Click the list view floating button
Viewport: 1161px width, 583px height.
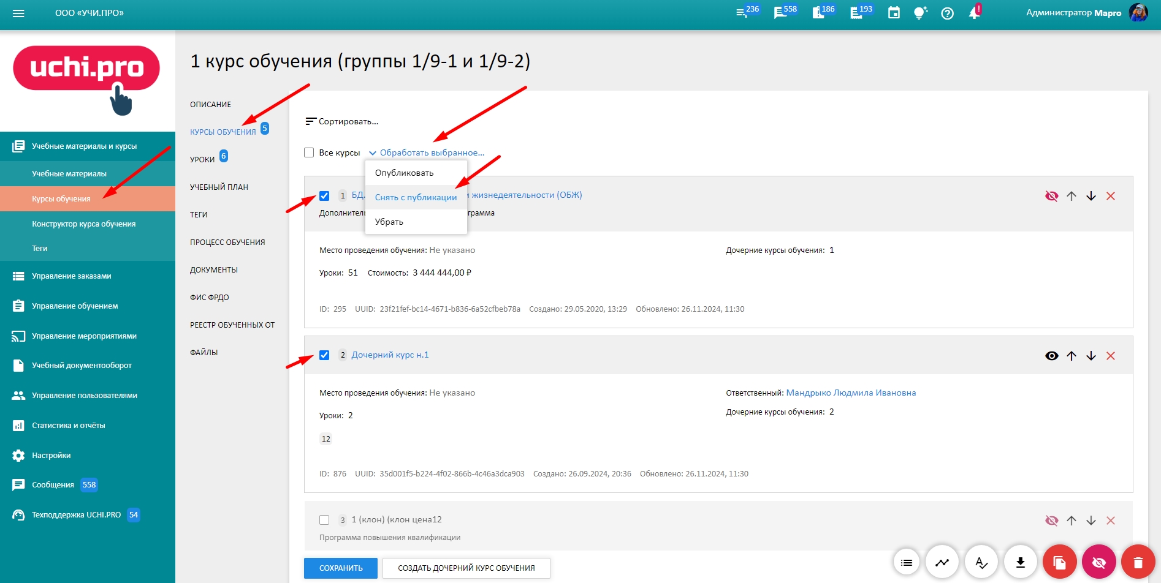coord(907,562)
